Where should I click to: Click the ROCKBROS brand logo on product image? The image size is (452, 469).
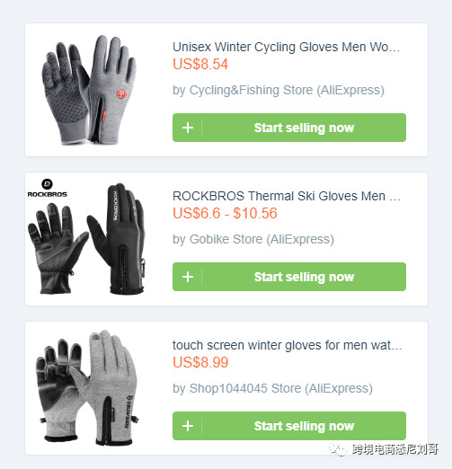point(48,189)
